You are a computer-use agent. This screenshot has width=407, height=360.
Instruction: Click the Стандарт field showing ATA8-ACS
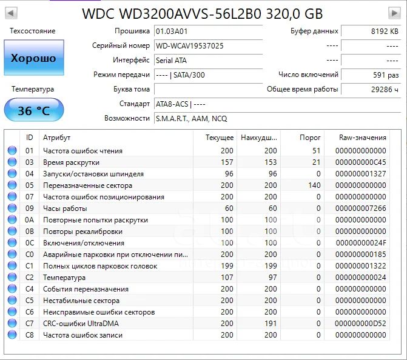[277, 104]
